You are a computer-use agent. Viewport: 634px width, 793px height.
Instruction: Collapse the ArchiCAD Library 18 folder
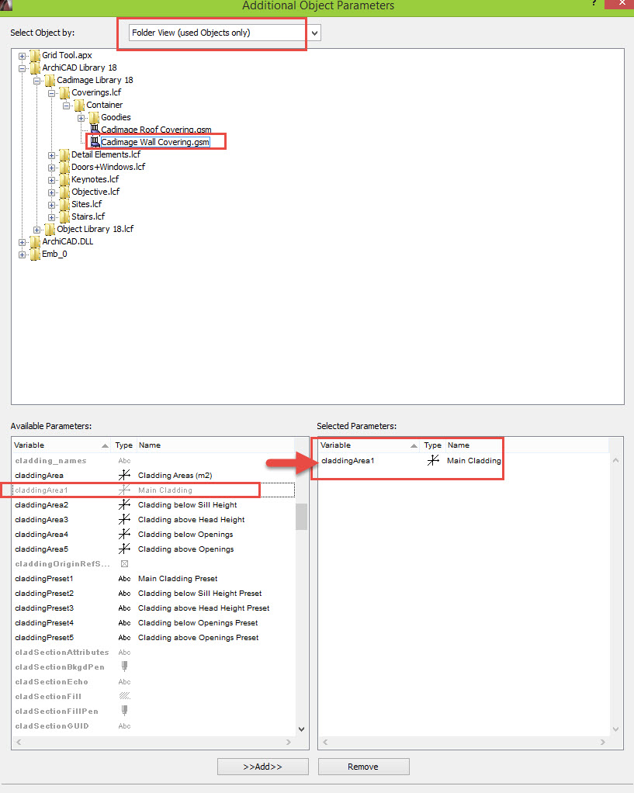click(x=22, y=68)
